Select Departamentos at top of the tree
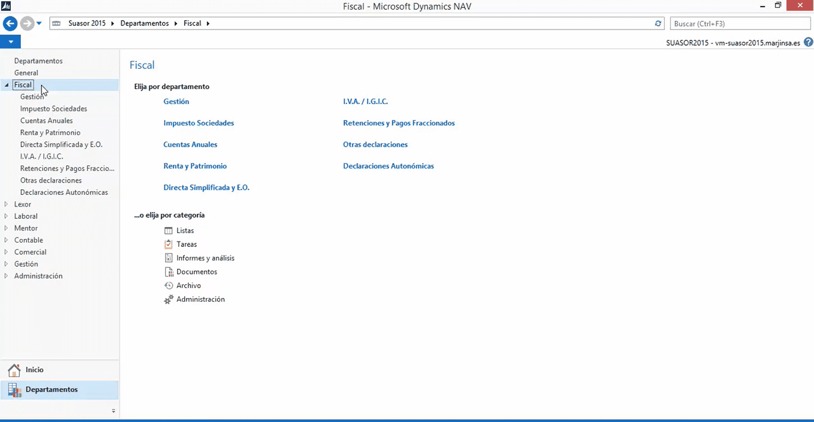The width and height of the screenshot is (814, 422). point(38,61)
